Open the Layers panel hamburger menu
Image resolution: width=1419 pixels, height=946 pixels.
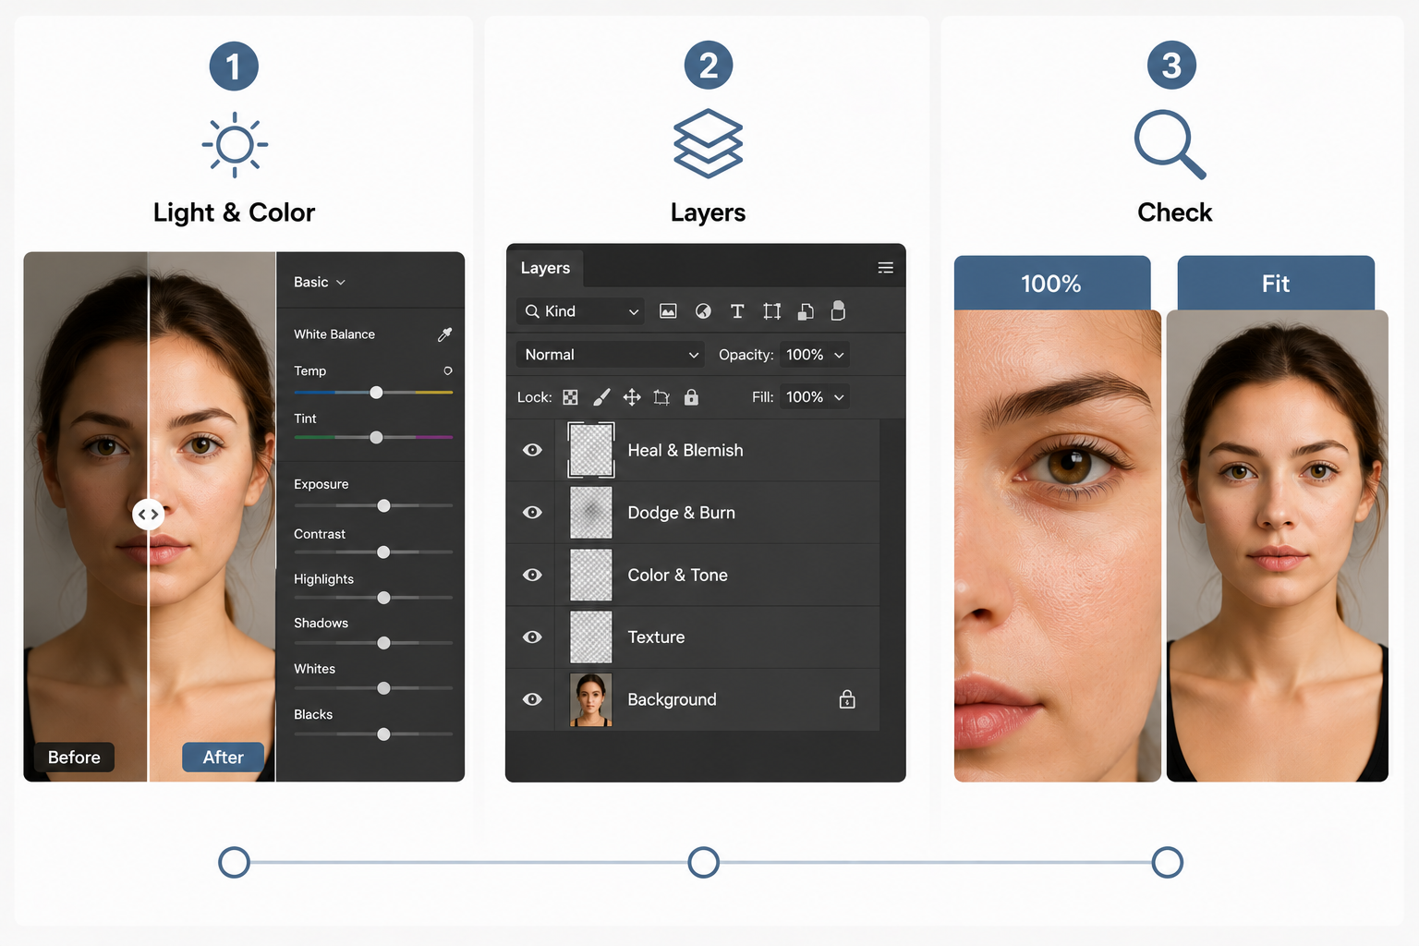click(x=885, y=268)
